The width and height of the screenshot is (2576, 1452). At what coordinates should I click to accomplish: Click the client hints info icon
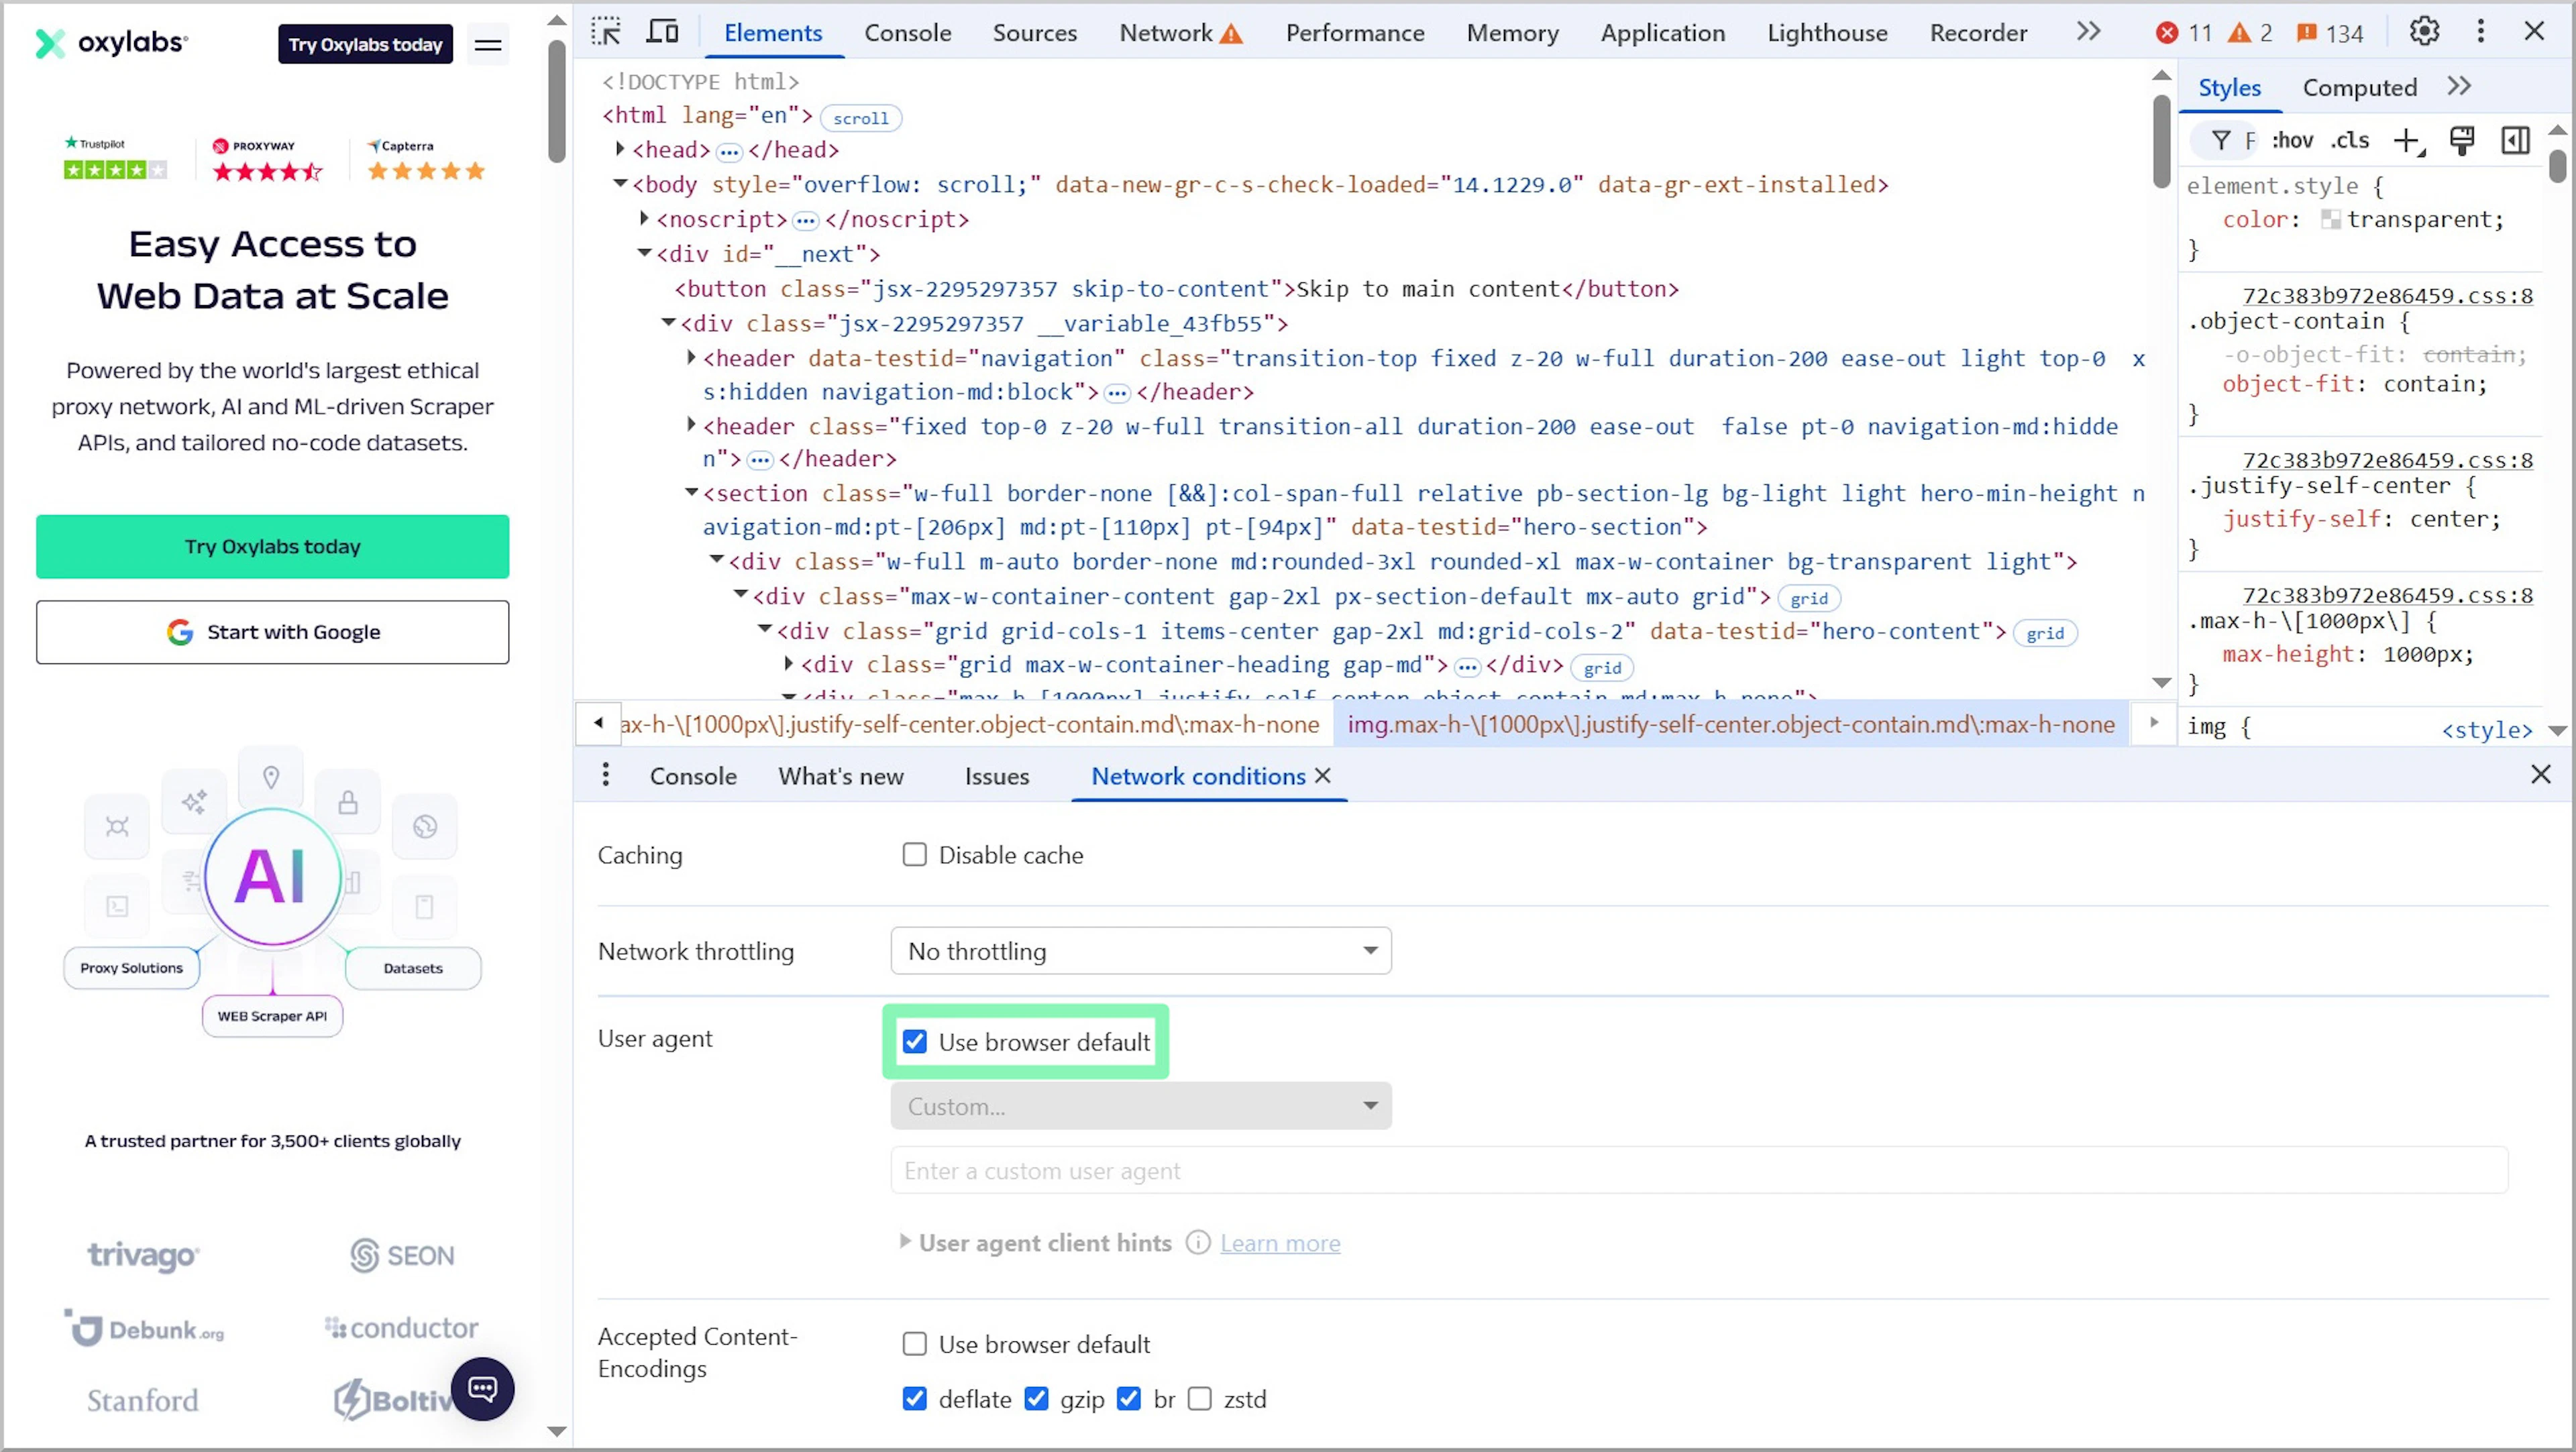click(1197, 1242)
